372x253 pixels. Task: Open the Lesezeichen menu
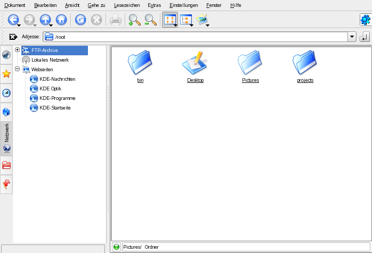[x=126, y=5]
